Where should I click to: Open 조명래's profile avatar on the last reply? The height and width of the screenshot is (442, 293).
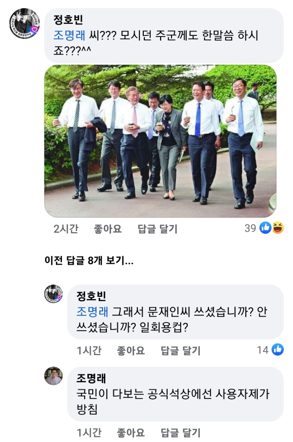click(x=54, y=376)
